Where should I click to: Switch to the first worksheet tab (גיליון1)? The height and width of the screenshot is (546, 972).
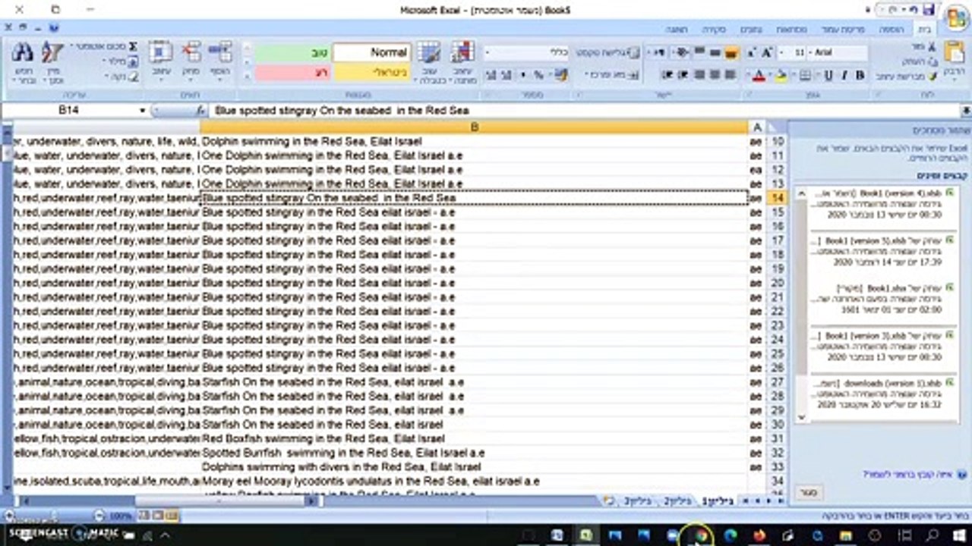tap(718, 501)
